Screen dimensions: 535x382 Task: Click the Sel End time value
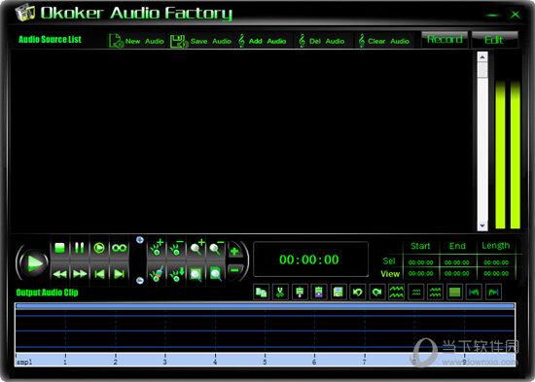pyautogui.click(x=457, y=262)
